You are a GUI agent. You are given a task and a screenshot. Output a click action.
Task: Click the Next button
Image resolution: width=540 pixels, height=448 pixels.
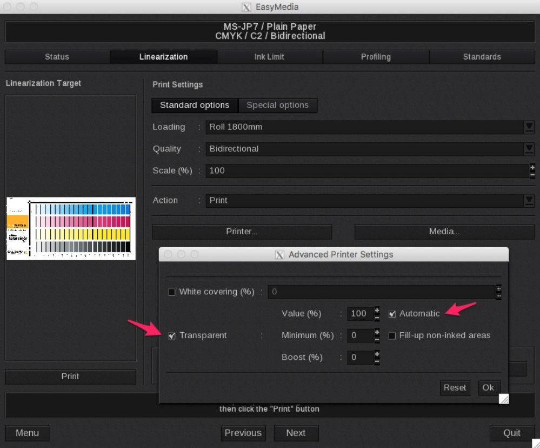tap(296, 433)
